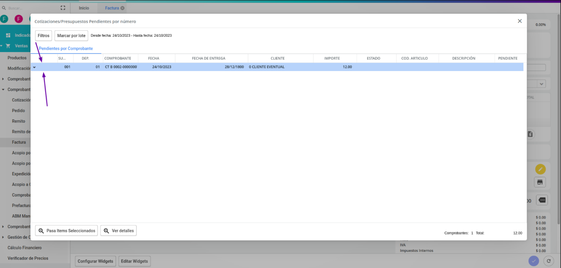Image resolution: width=561 pixels, height=268 pixels.
Task: Click the row's importe value '12.00'
Action: click(x=347, y=67)
